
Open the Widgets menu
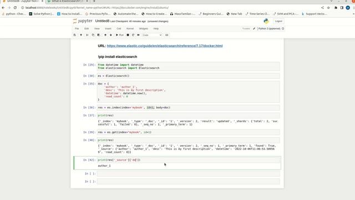coord(144,28)
